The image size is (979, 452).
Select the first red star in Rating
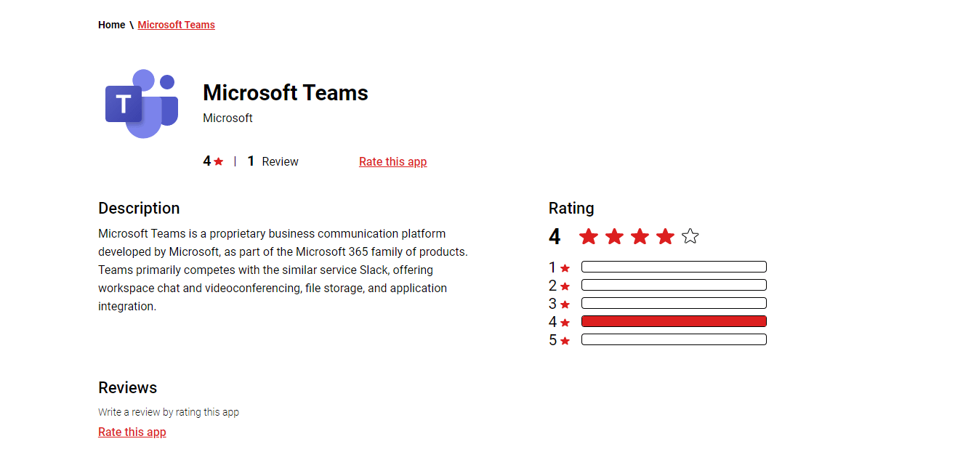coord(588,236)
